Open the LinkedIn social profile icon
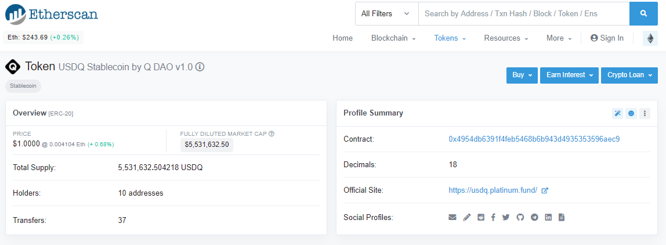The height and width of the screenshot is (245, 666). [548, 217]
